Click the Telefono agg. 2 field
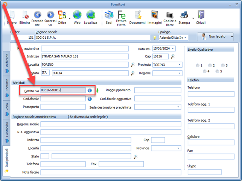 [x=211, y=126]
